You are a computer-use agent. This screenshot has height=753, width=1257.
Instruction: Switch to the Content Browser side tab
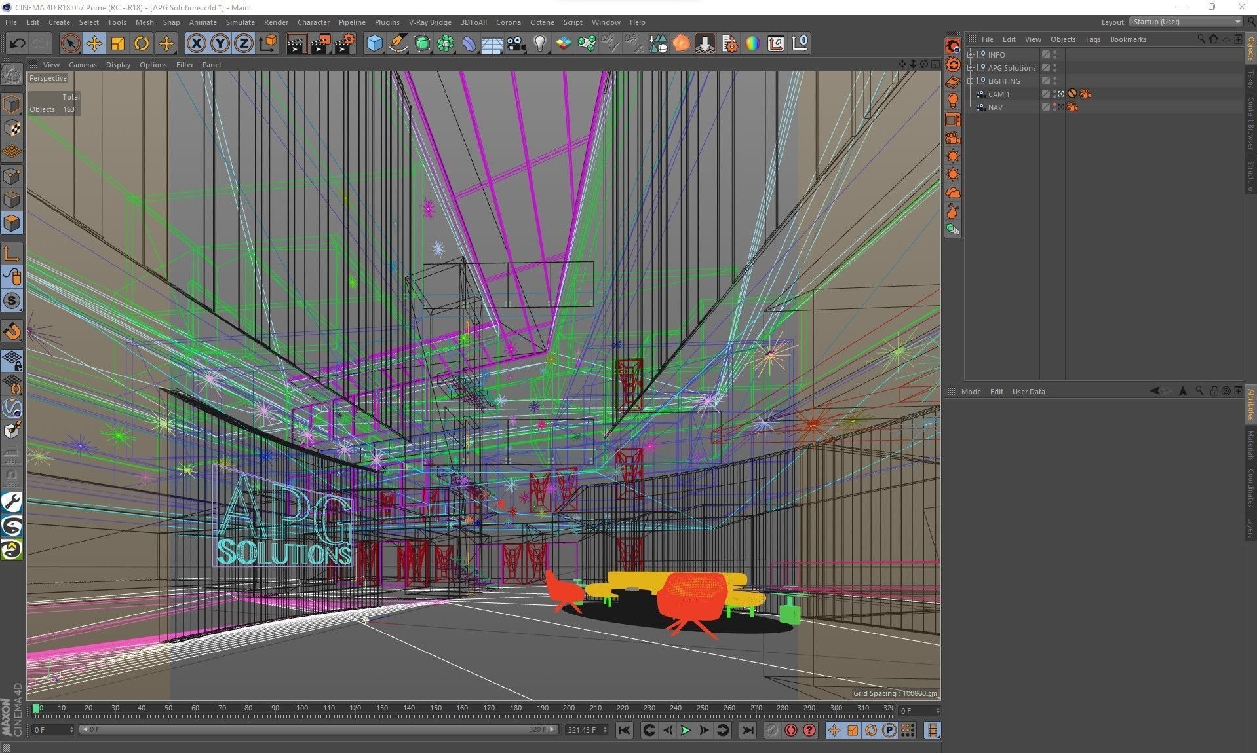tap(1250, 123)
